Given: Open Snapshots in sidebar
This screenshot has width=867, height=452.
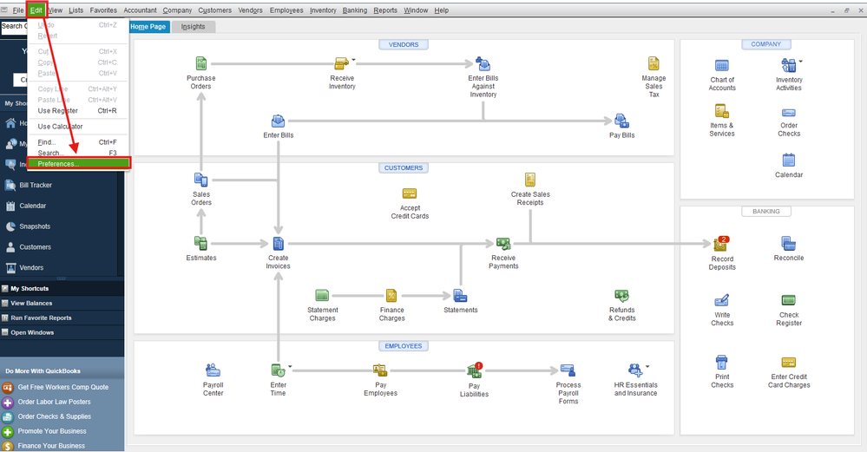Looking at the screenshot, I should [x=35, y=226].
